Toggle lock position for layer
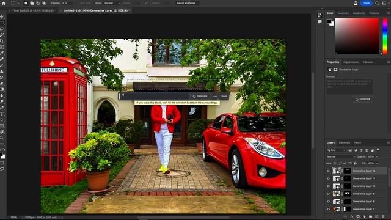391x220 pixels. (x=345, y=163)
